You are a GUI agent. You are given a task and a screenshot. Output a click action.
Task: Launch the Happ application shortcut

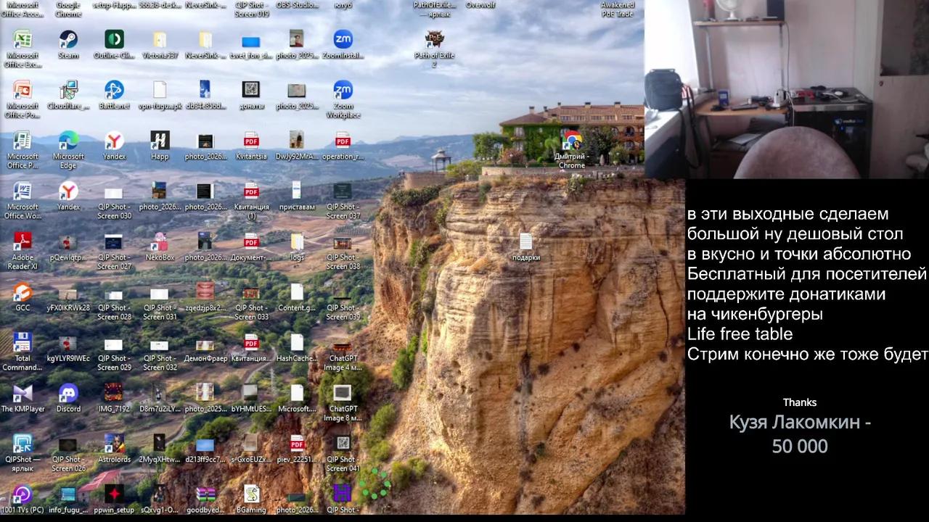point(160,146)
